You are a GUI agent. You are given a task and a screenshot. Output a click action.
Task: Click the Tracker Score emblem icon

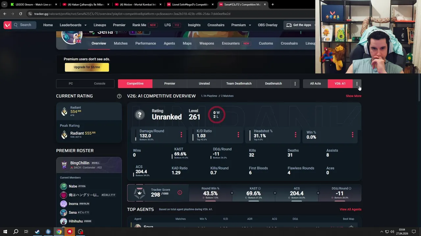coord(139,193)
